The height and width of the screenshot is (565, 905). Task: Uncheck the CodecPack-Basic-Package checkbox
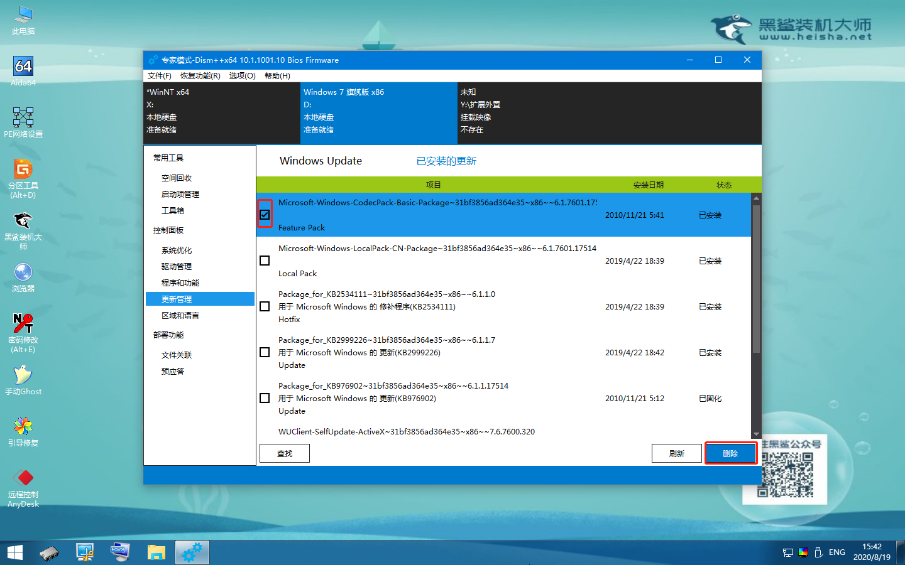pos(265,215)
